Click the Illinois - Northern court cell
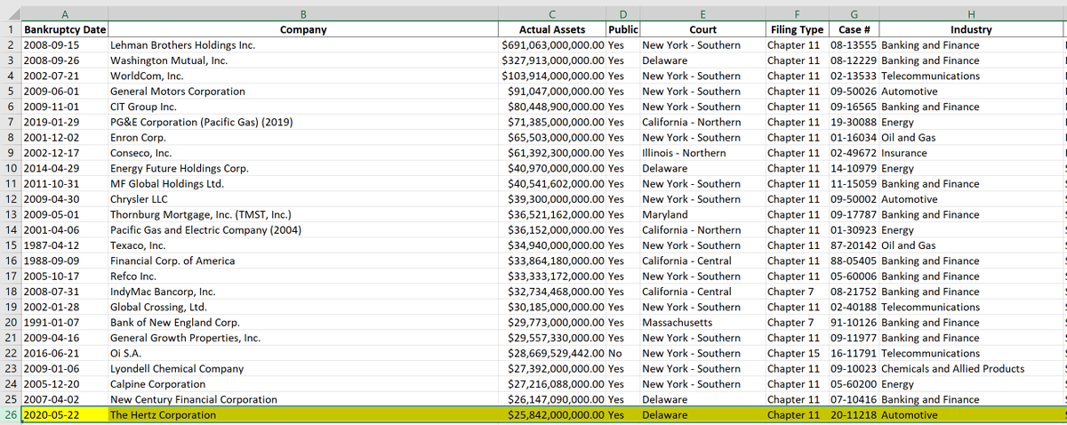 click(x=702, y=153)
